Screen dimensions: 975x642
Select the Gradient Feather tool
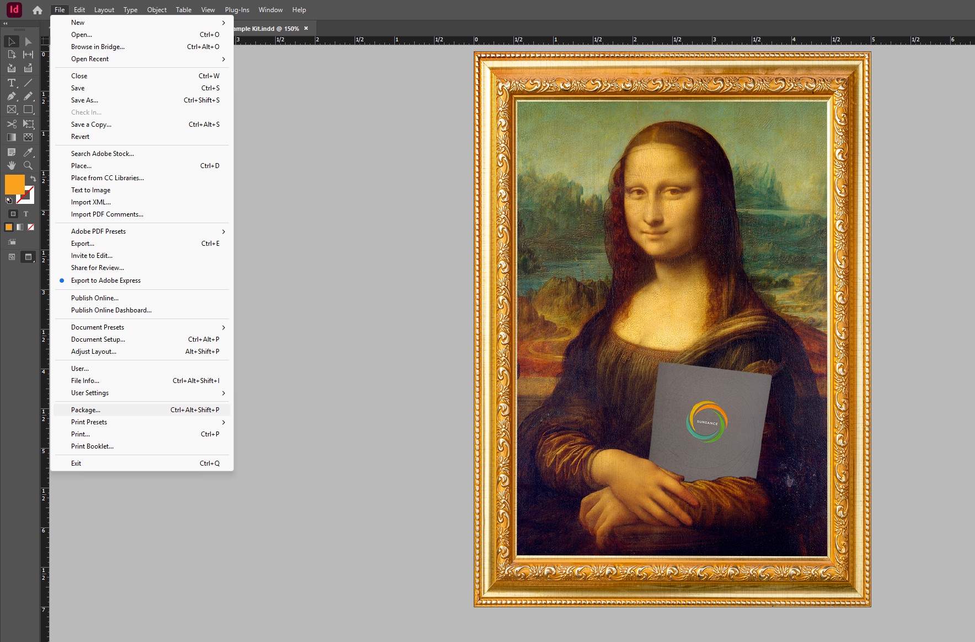28,137
